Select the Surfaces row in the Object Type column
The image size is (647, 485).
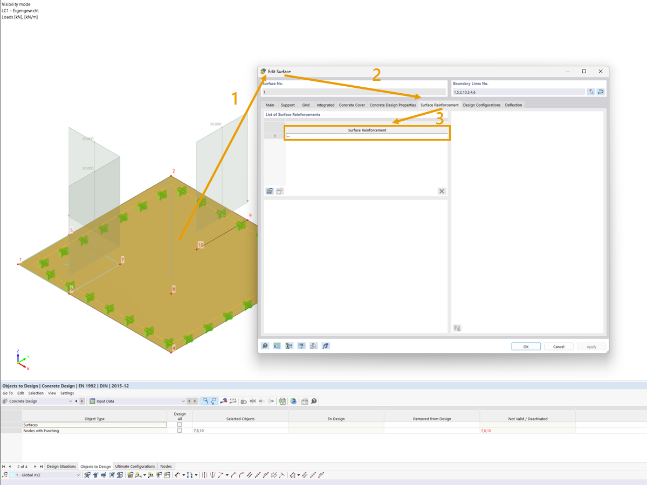pos(94,425)
